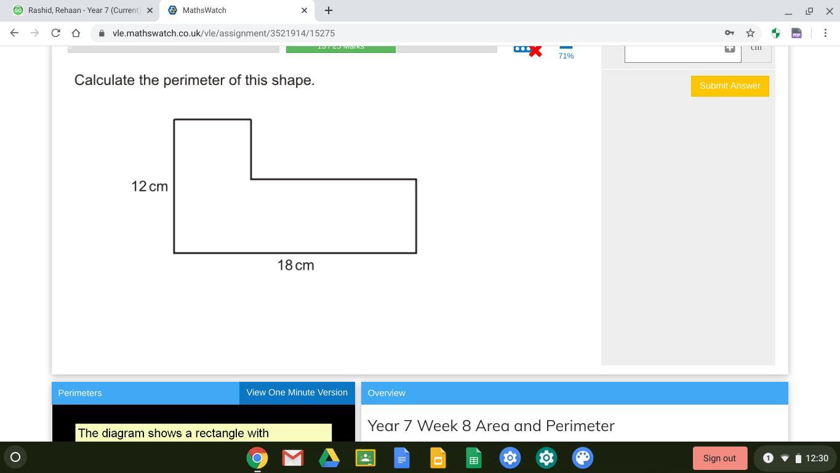Open Gmail from the shelf
The width and height of the screenshot is (840, 473).
point(293,458)
